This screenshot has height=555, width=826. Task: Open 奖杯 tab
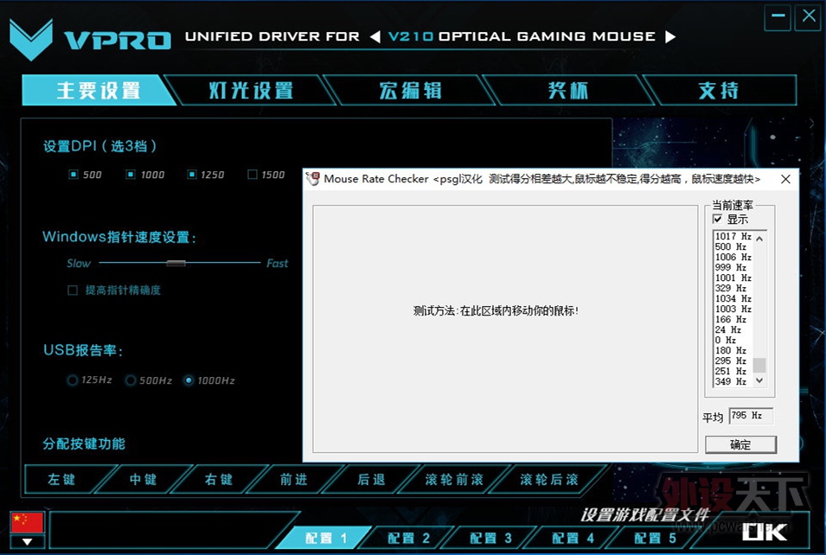pyautogui.click(x=568, y=90)
